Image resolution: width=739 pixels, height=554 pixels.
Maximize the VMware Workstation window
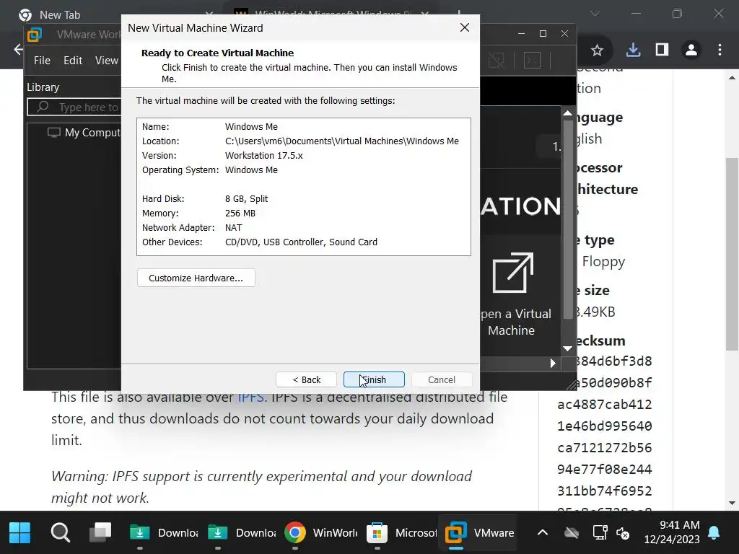(543, 33)
